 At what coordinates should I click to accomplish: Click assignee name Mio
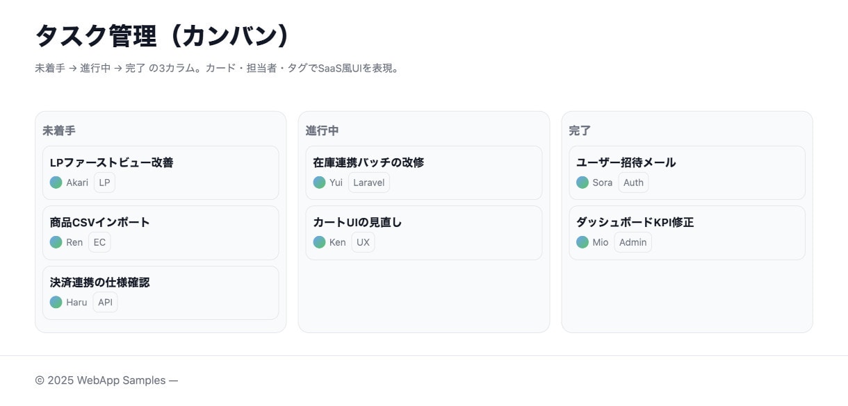pos(601,242)
